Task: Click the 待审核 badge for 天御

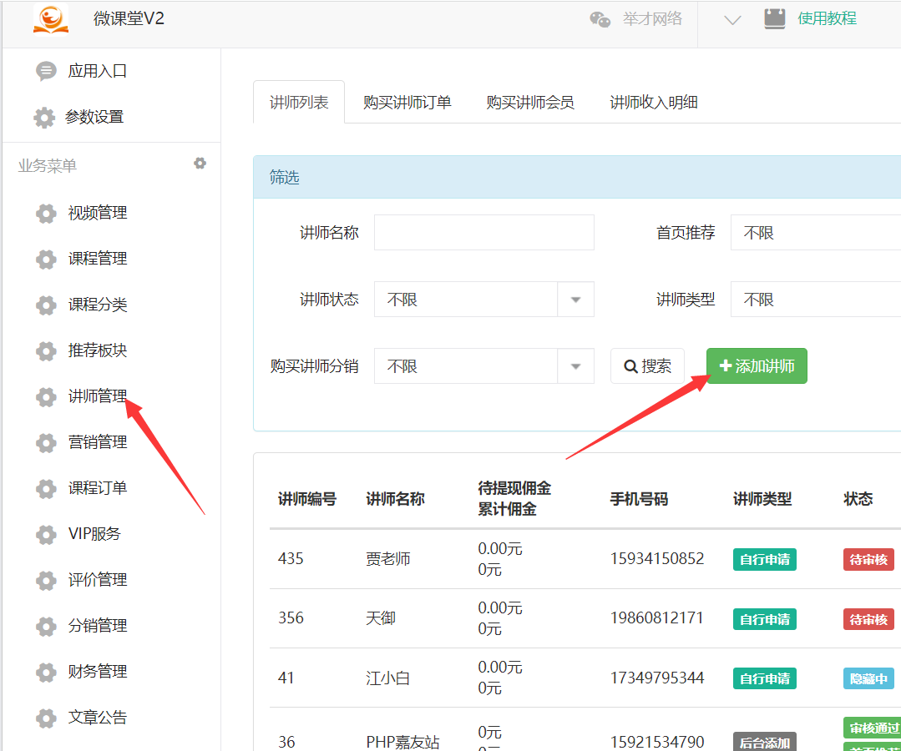Action: pos(868,619)
